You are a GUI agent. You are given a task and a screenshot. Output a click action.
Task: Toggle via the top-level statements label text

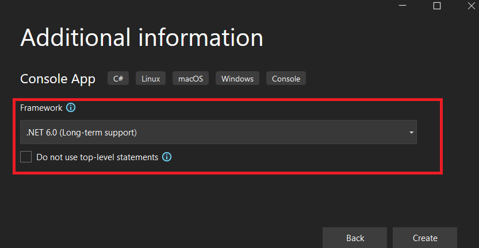97,157
